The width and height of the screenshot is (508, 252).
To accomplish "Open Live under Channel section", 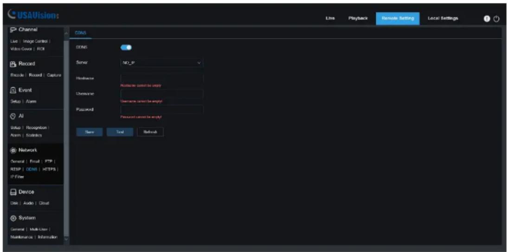I will click(13, 42).
